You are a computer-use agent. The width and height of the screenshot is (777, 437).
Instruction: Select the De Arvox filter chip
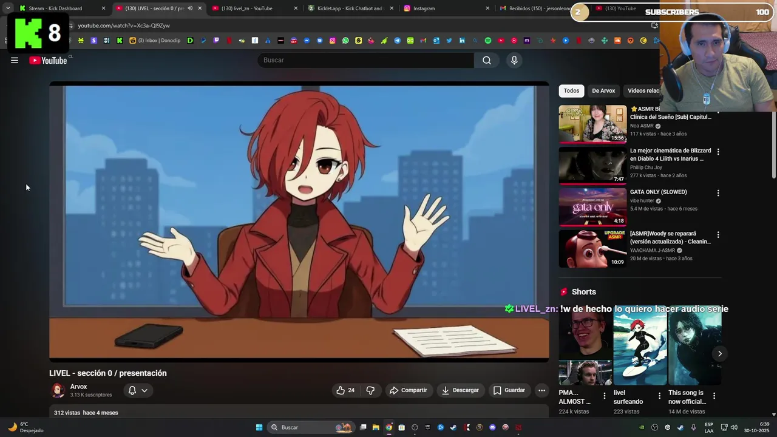[x=603, y=91]
